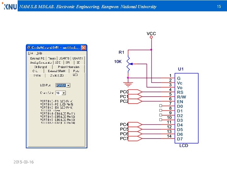The height and width of the screenshot is (170, 227).
Task: Select the 1 Wire tab
Action: (37, 76)
